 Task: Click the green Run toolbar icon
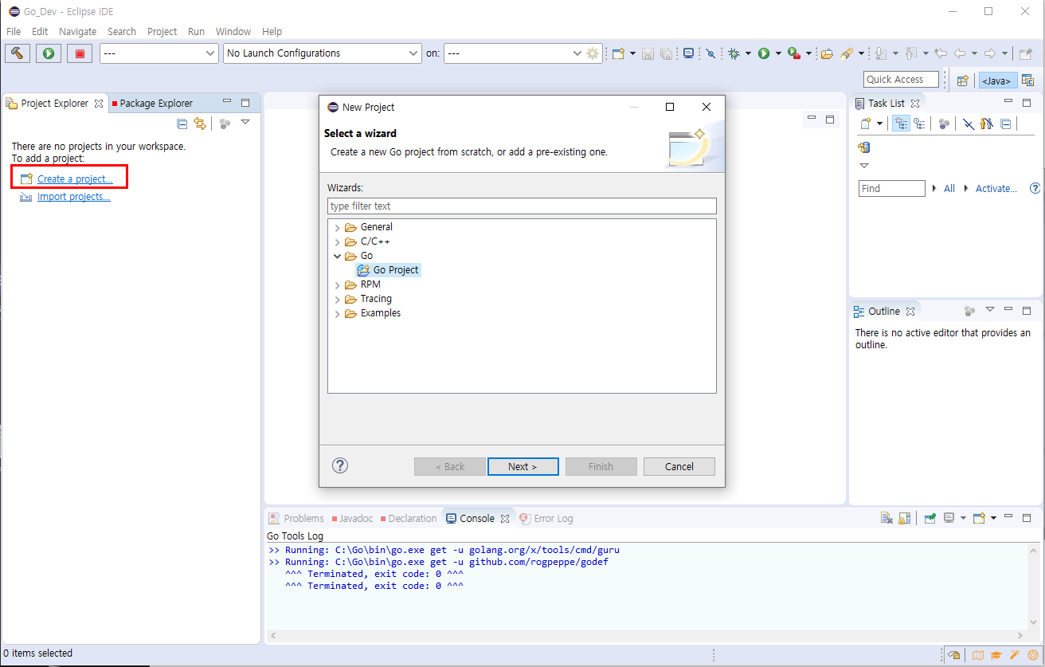point(764,53)
